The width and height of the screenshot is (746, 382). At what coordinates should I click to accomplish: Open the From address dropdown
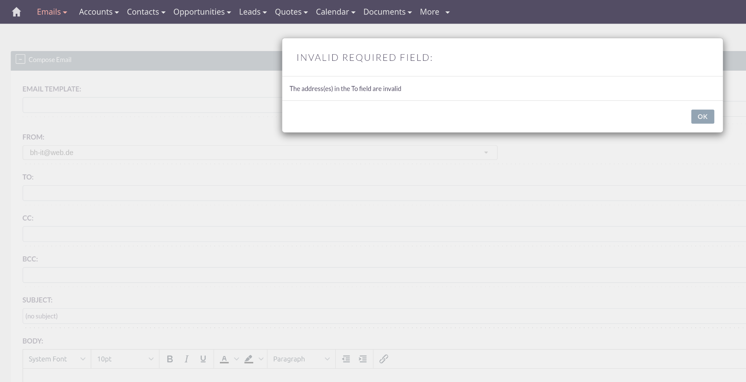[x=260, y=153]
